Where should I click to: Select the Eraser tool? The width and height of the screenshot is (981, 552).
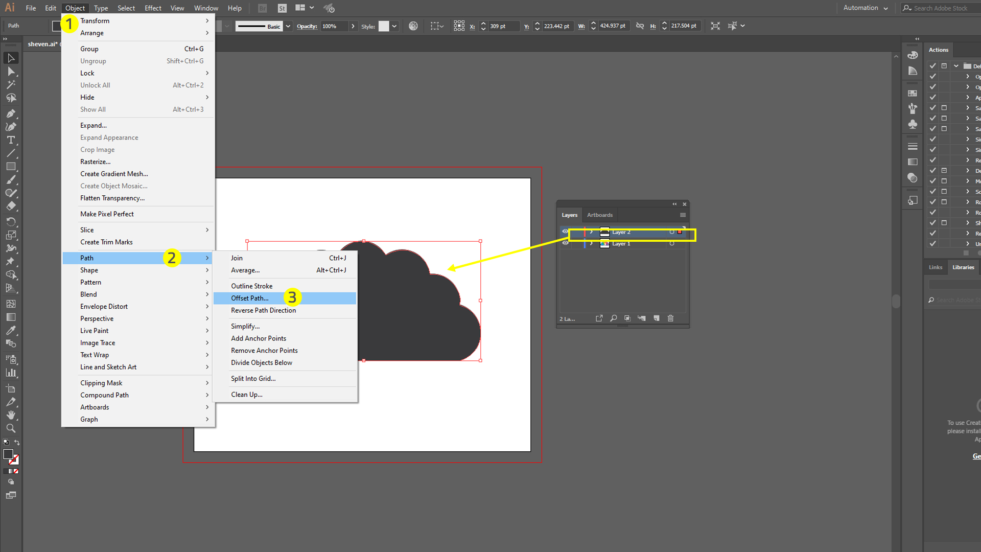11,206
